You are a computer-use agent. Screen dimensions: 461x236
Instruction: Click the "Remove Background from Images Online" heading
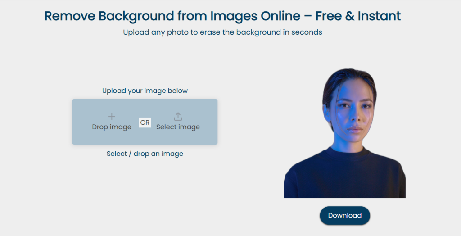[172, 16]
